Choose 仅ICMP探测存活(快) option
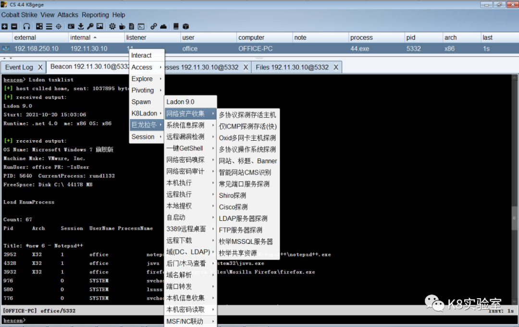Image resolution: width=519 pixels, height=327 pixels. [248, 126]
